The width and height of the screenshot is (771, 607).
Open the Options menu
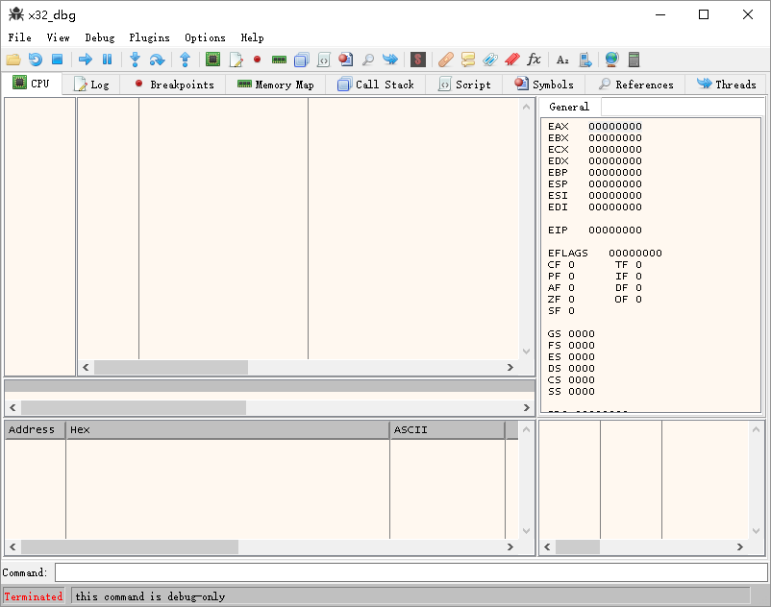(x=205, y=37)
